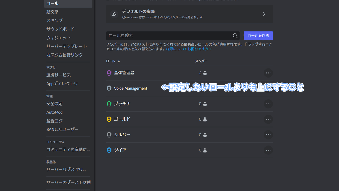This screenshot has width=339, height=191.
Task: Click the shield icon for Voice Management role
Action: tap(109, 88)
